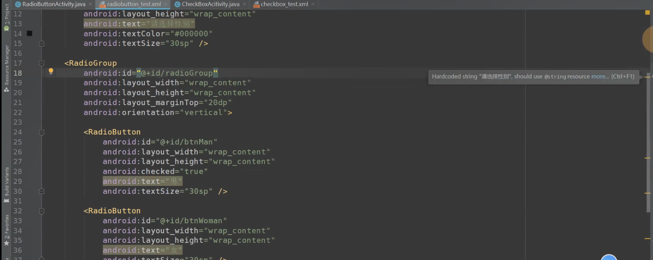Click line number 18 in gutter

pyautogui.click(x=17, y=73)
